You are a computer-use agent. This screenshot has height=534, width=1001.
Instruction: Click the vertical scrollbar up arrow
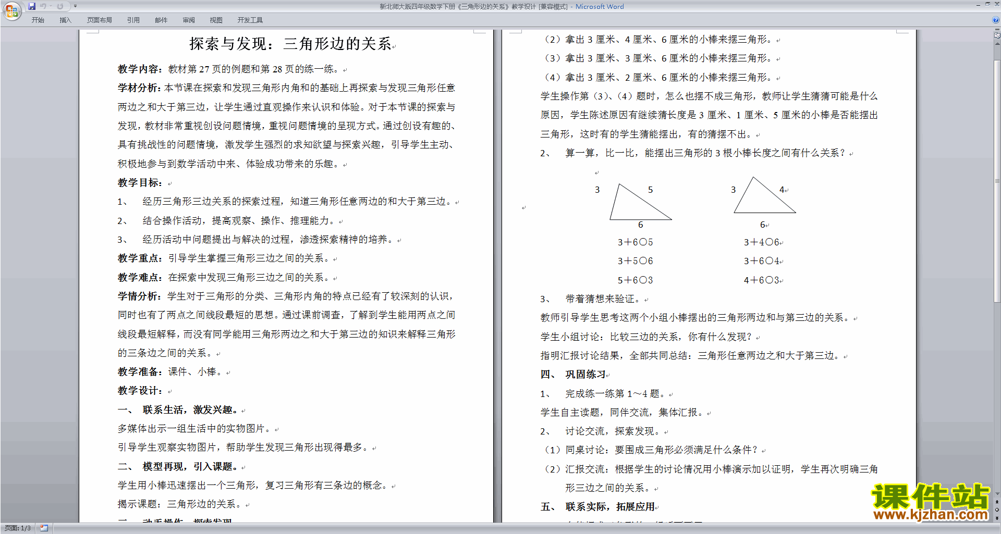coord(997,44)
